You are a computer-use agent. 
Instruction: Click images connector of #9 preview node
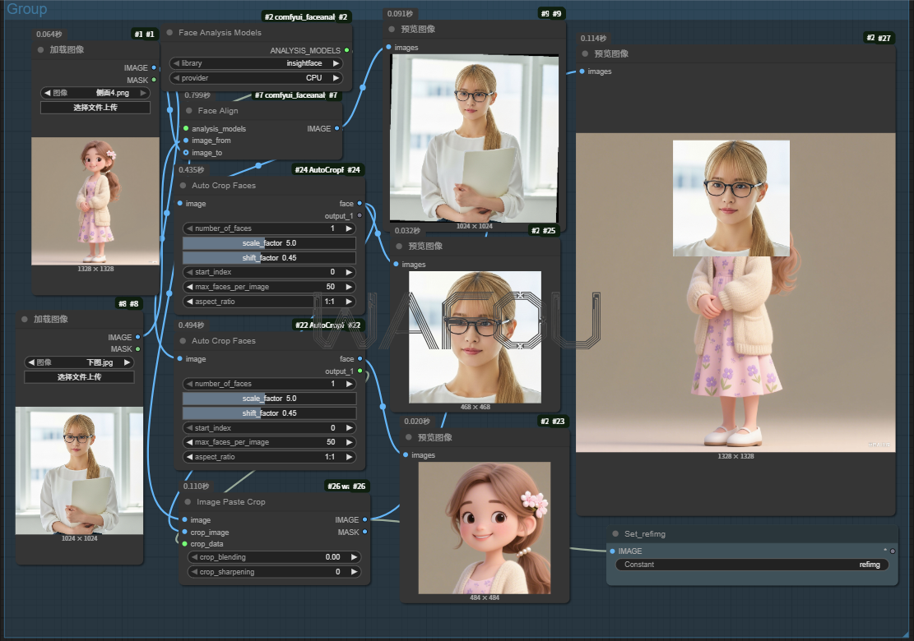[x=388, y=47]
